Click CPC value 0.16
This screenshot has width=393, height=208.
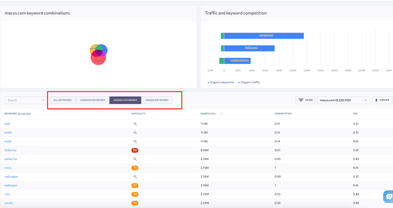click(356, 150)
